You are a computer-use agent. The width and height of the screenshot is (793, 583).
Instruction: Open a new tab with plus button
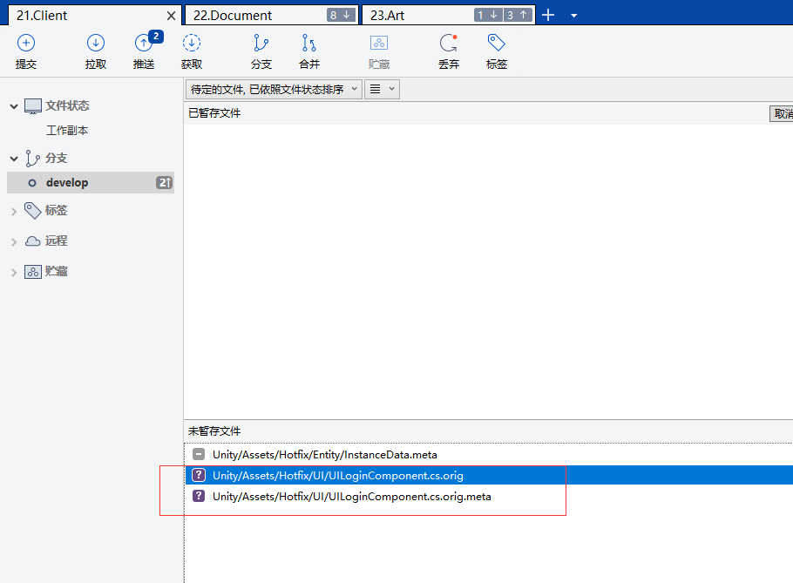(548, 15)
